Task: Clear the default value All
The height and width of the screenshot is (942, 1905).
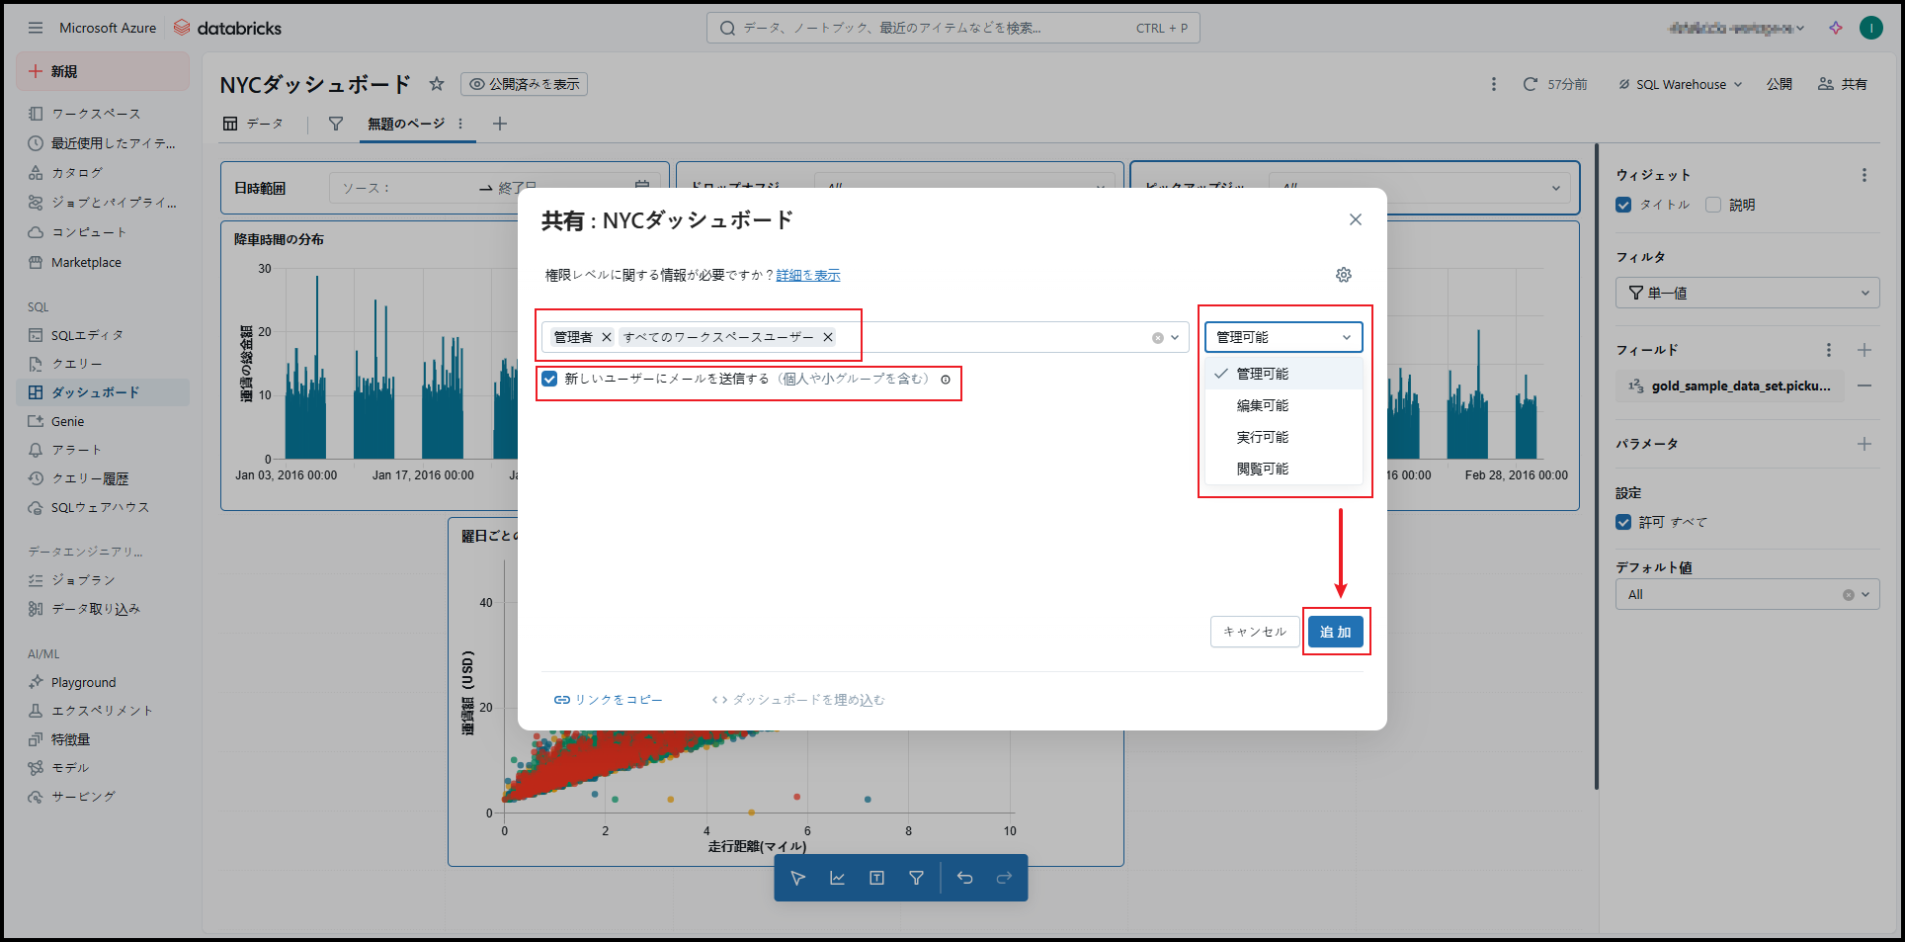Action: [x=1848, y=595]
